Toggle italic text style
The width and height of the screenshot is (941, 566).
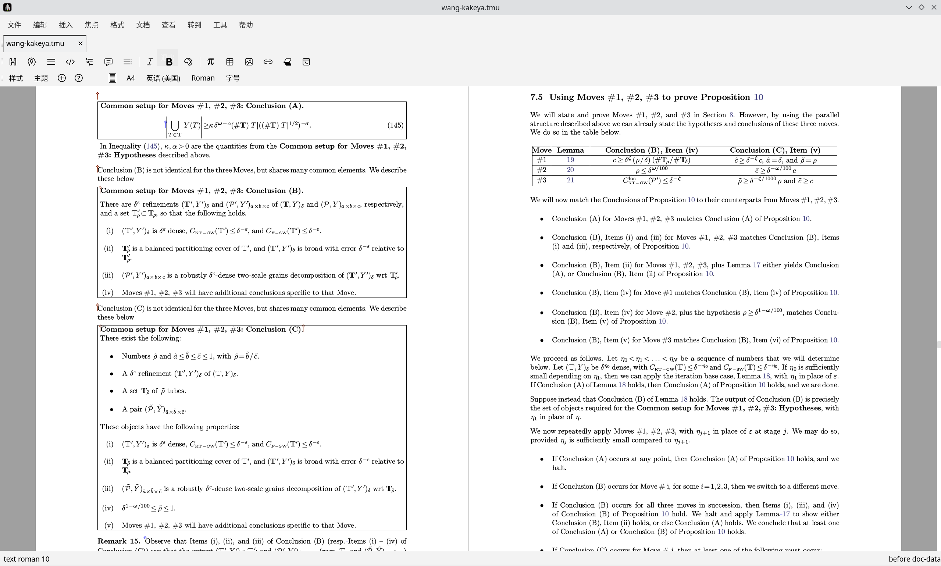point(149,62)
